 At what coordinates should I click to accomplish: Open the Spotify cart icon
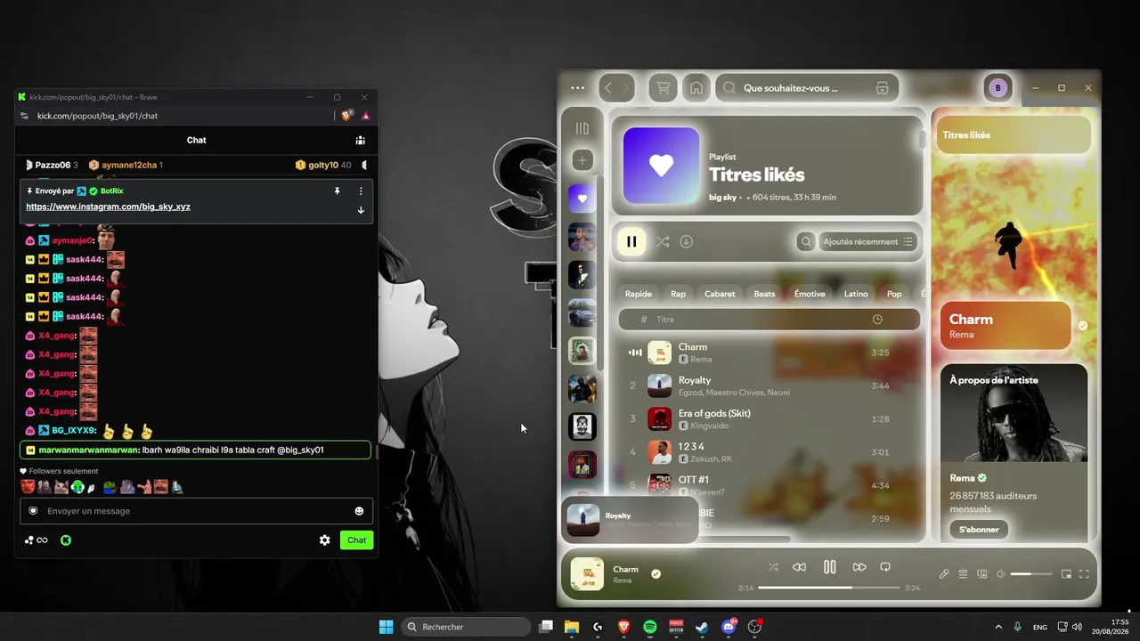pos(663,88)
